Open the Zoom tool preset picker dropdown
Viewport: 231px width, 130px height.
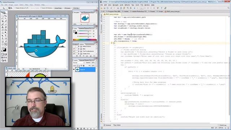(x=6, y=8)
